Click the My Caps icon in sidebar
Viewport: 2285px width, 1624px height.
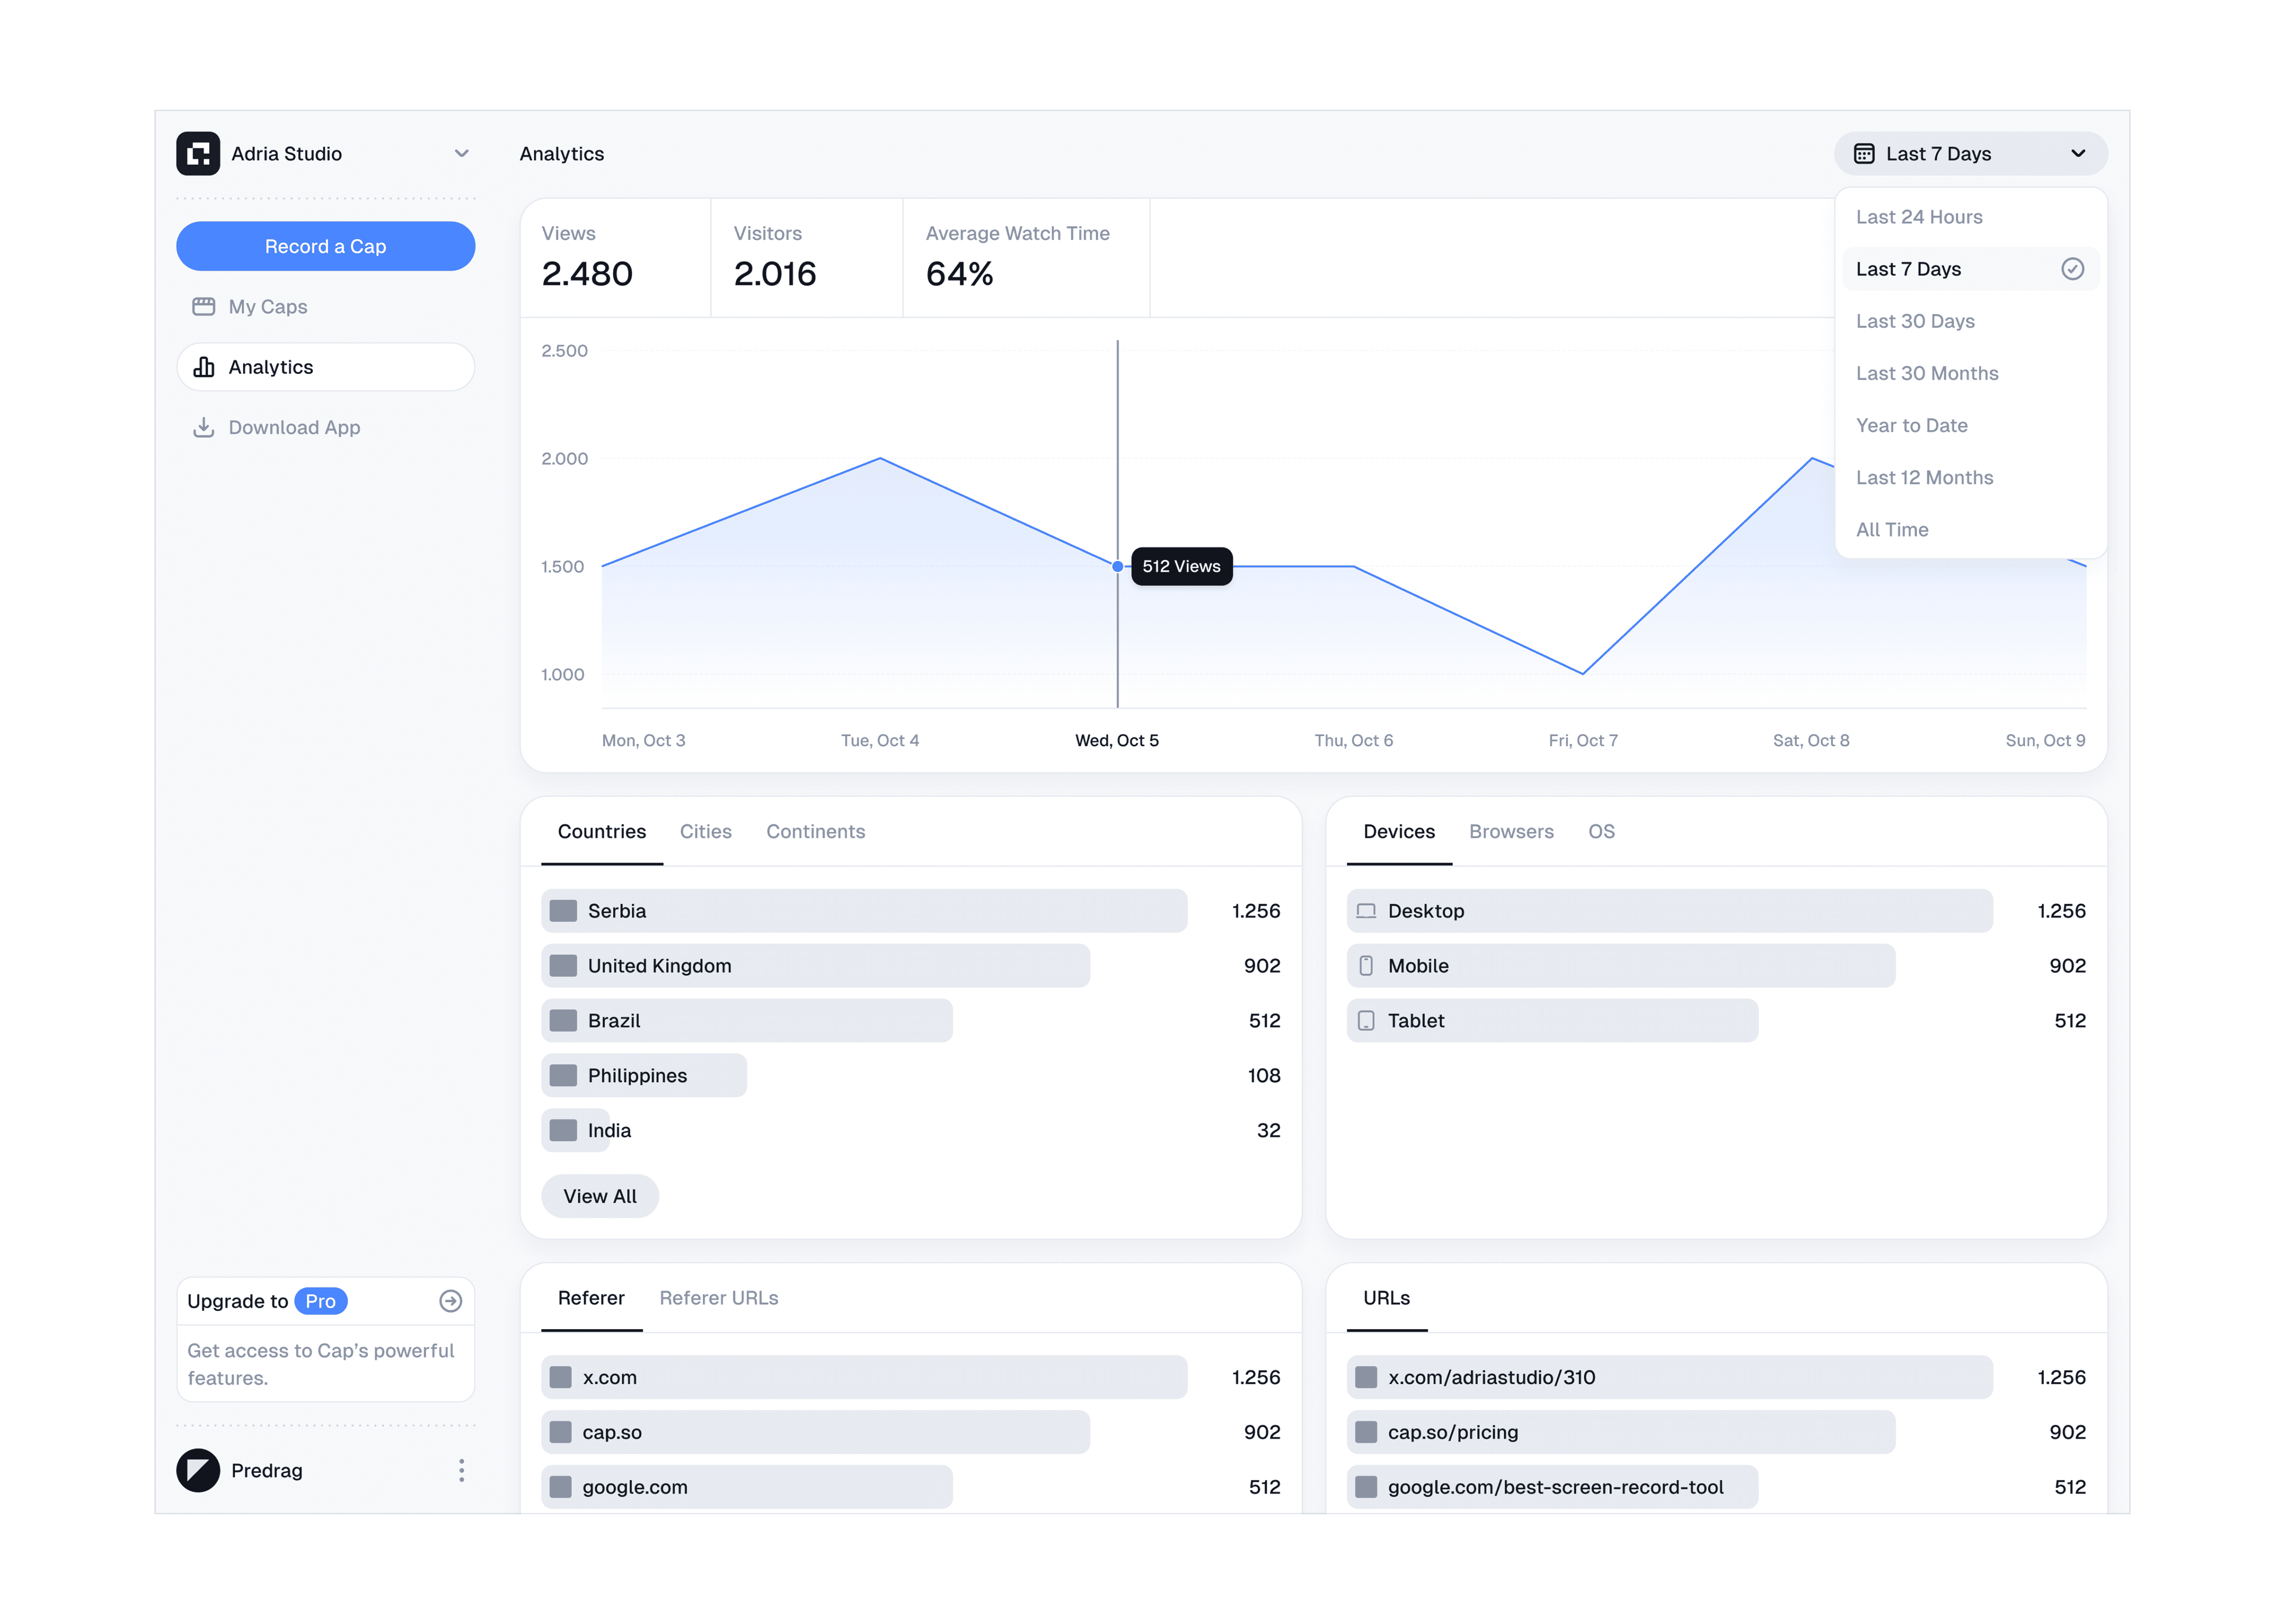(203, 307)
